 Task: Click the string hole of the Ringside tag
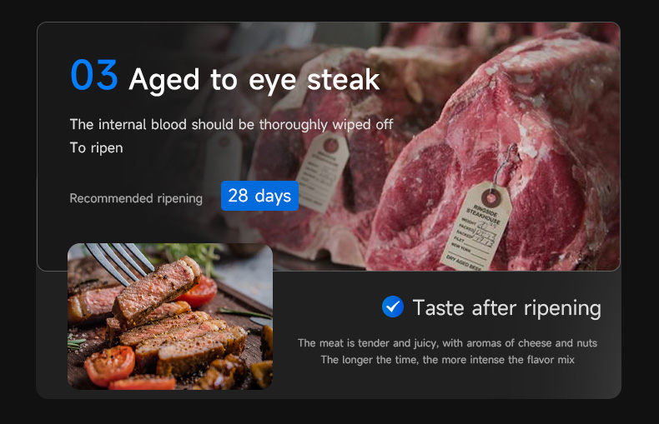pos(492,197)
